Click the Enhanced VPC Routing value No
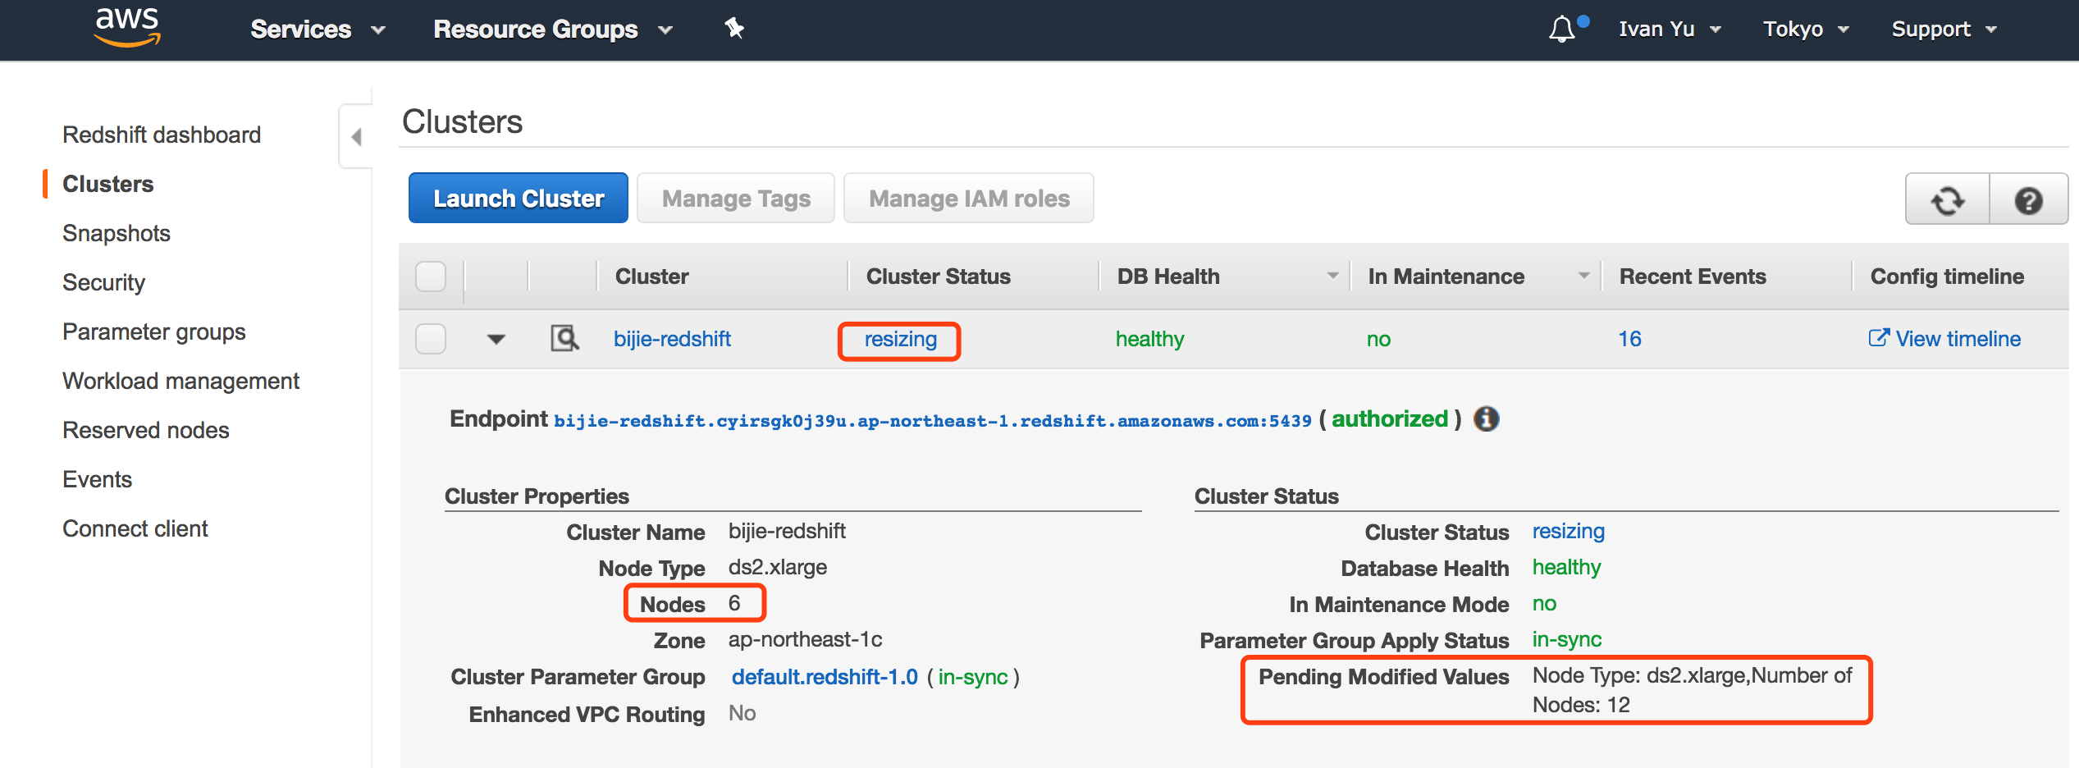Viewport: 2079px width, 768px height. [742, 713]
